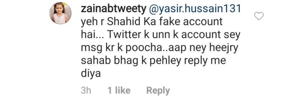The height and width of the screenshot is (112, 281).
Task: Click the word 'heejry' in the comment
Action: tap(223, 48)
